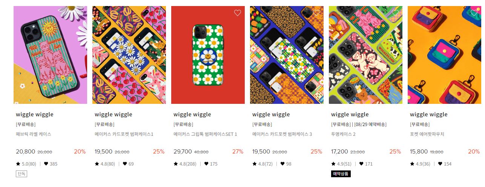Click the 예약상품 black badge
The image size is (485, 187).
click(x=341, y=174)
